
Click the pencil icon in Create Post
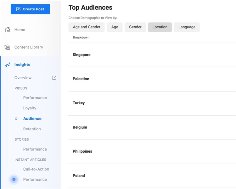point(18,9)
